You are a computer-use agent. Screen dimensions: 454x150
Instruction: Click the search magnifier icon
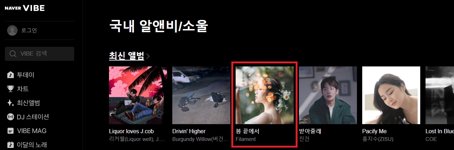coord(13,54)
